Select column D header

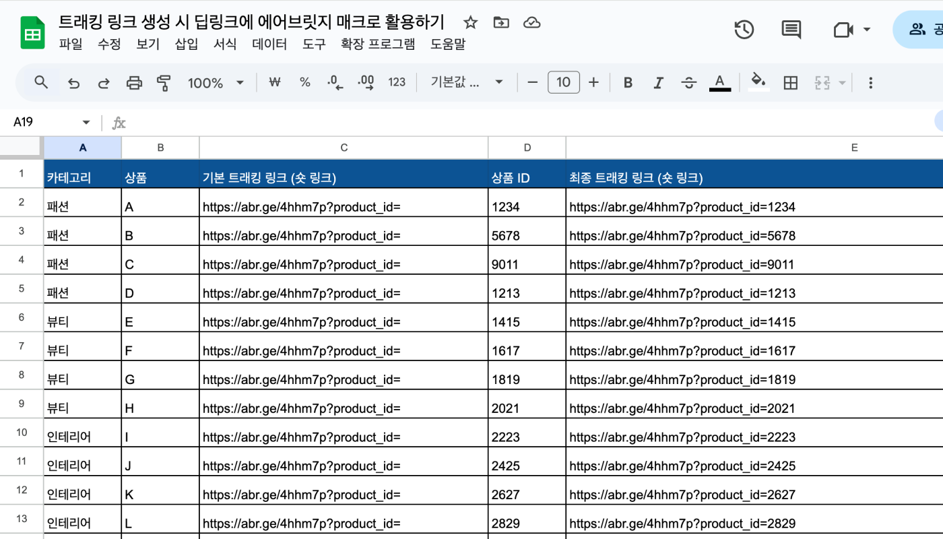point(527,148)
